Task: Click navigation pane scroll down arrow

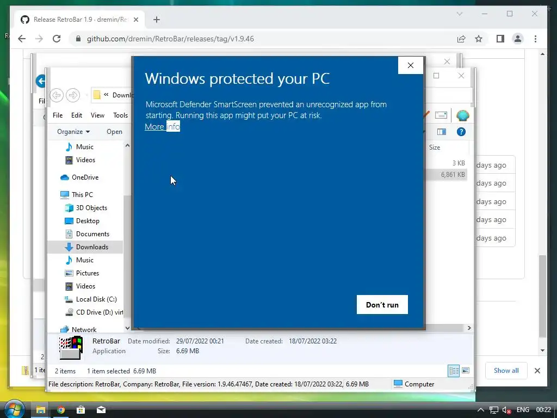Action: point(127,328)
